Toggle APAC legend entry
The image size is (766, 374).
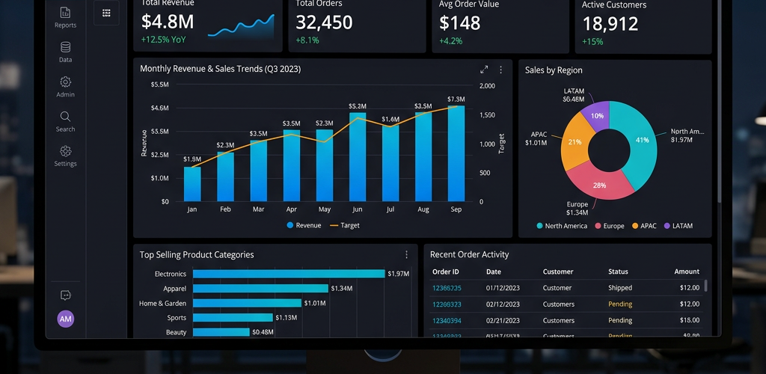click(644, 226)
